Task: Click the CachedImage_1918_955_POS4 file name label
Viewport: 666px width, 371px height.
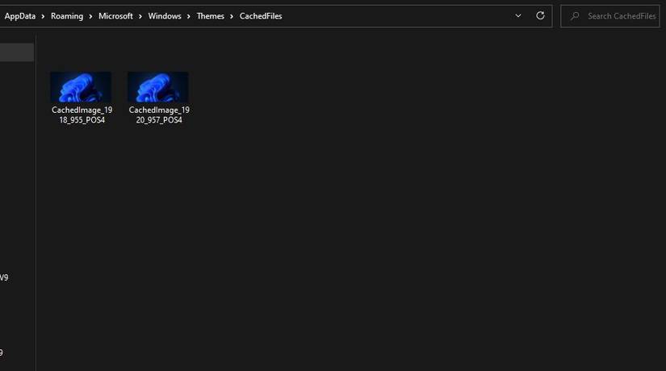Action: pyautogui.click(x=82, y=115)
